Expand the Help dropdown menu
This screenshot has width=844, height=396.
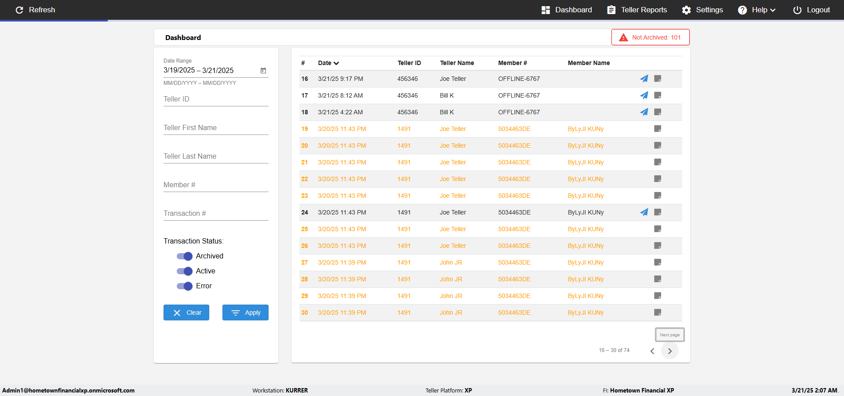click(x=757, y=10)
